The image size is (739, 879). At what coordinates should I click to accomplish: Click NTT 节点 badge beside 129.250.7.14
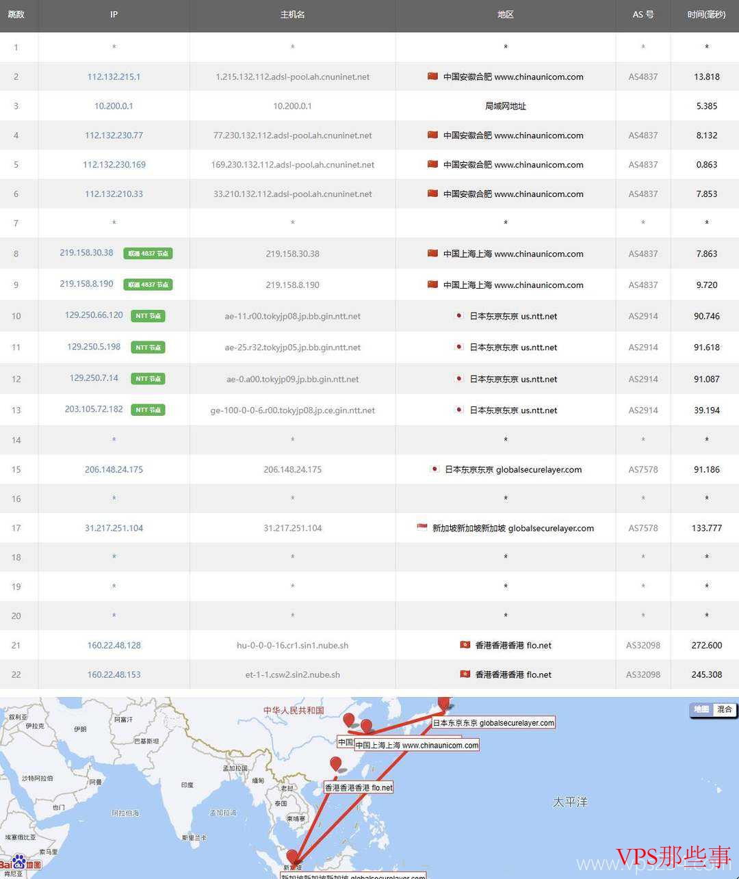(x=148, y=379)
